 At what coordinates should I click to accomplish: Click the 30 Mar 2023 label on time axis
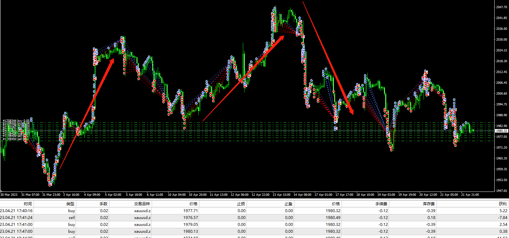(9, 194)
